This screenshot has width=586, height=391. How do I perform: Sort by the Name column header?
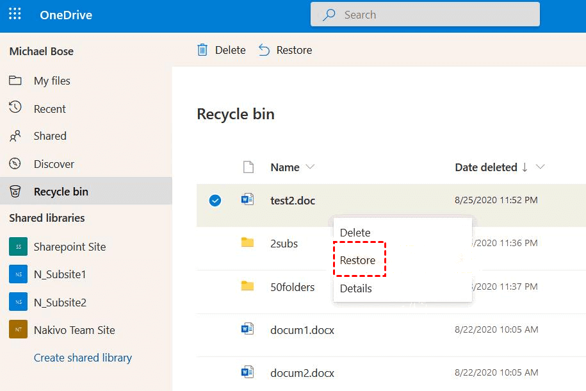point(285,167)
